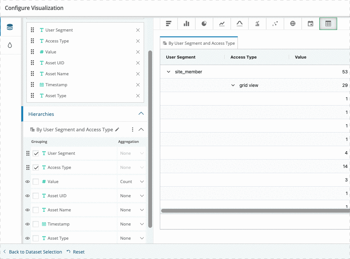Image resolution: width=350 pixels, height=259 pixels.
Task: Remove Asset Name from field list
Action: pyautogui.click(x=138, y=74)
